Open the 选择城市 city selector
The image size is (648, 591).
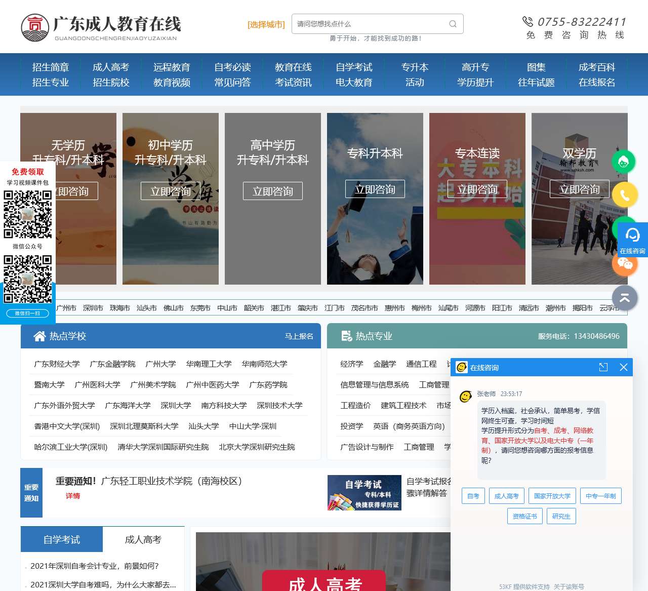(x=266, y=24)
